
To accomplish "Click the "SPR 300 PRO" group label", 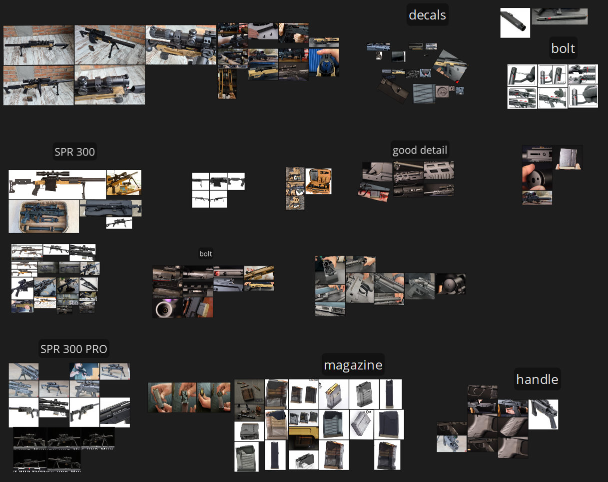I will pos(73,348).
